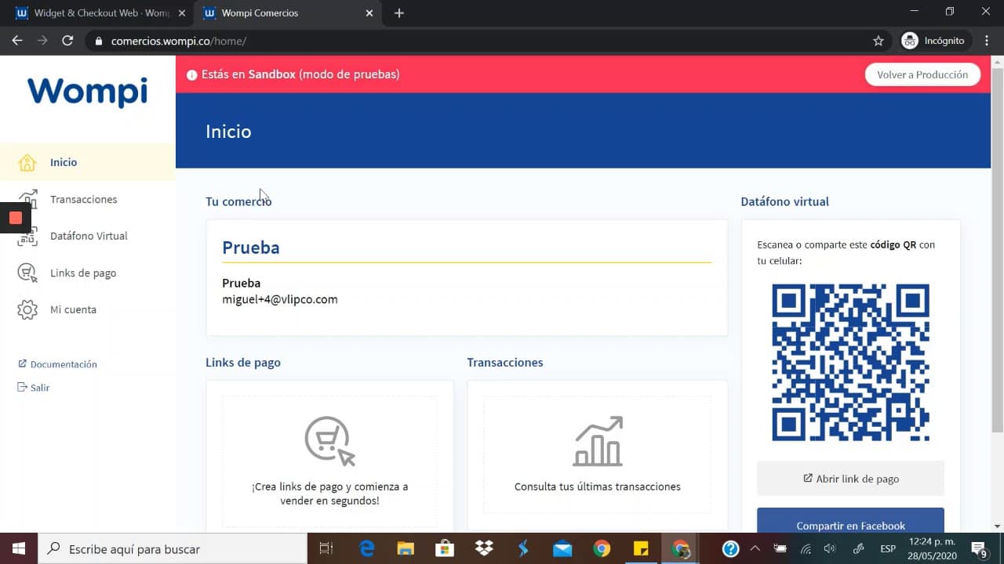
Task: Click the bar chart icon in Transacciones card
Action: click(x=597, y=442)
